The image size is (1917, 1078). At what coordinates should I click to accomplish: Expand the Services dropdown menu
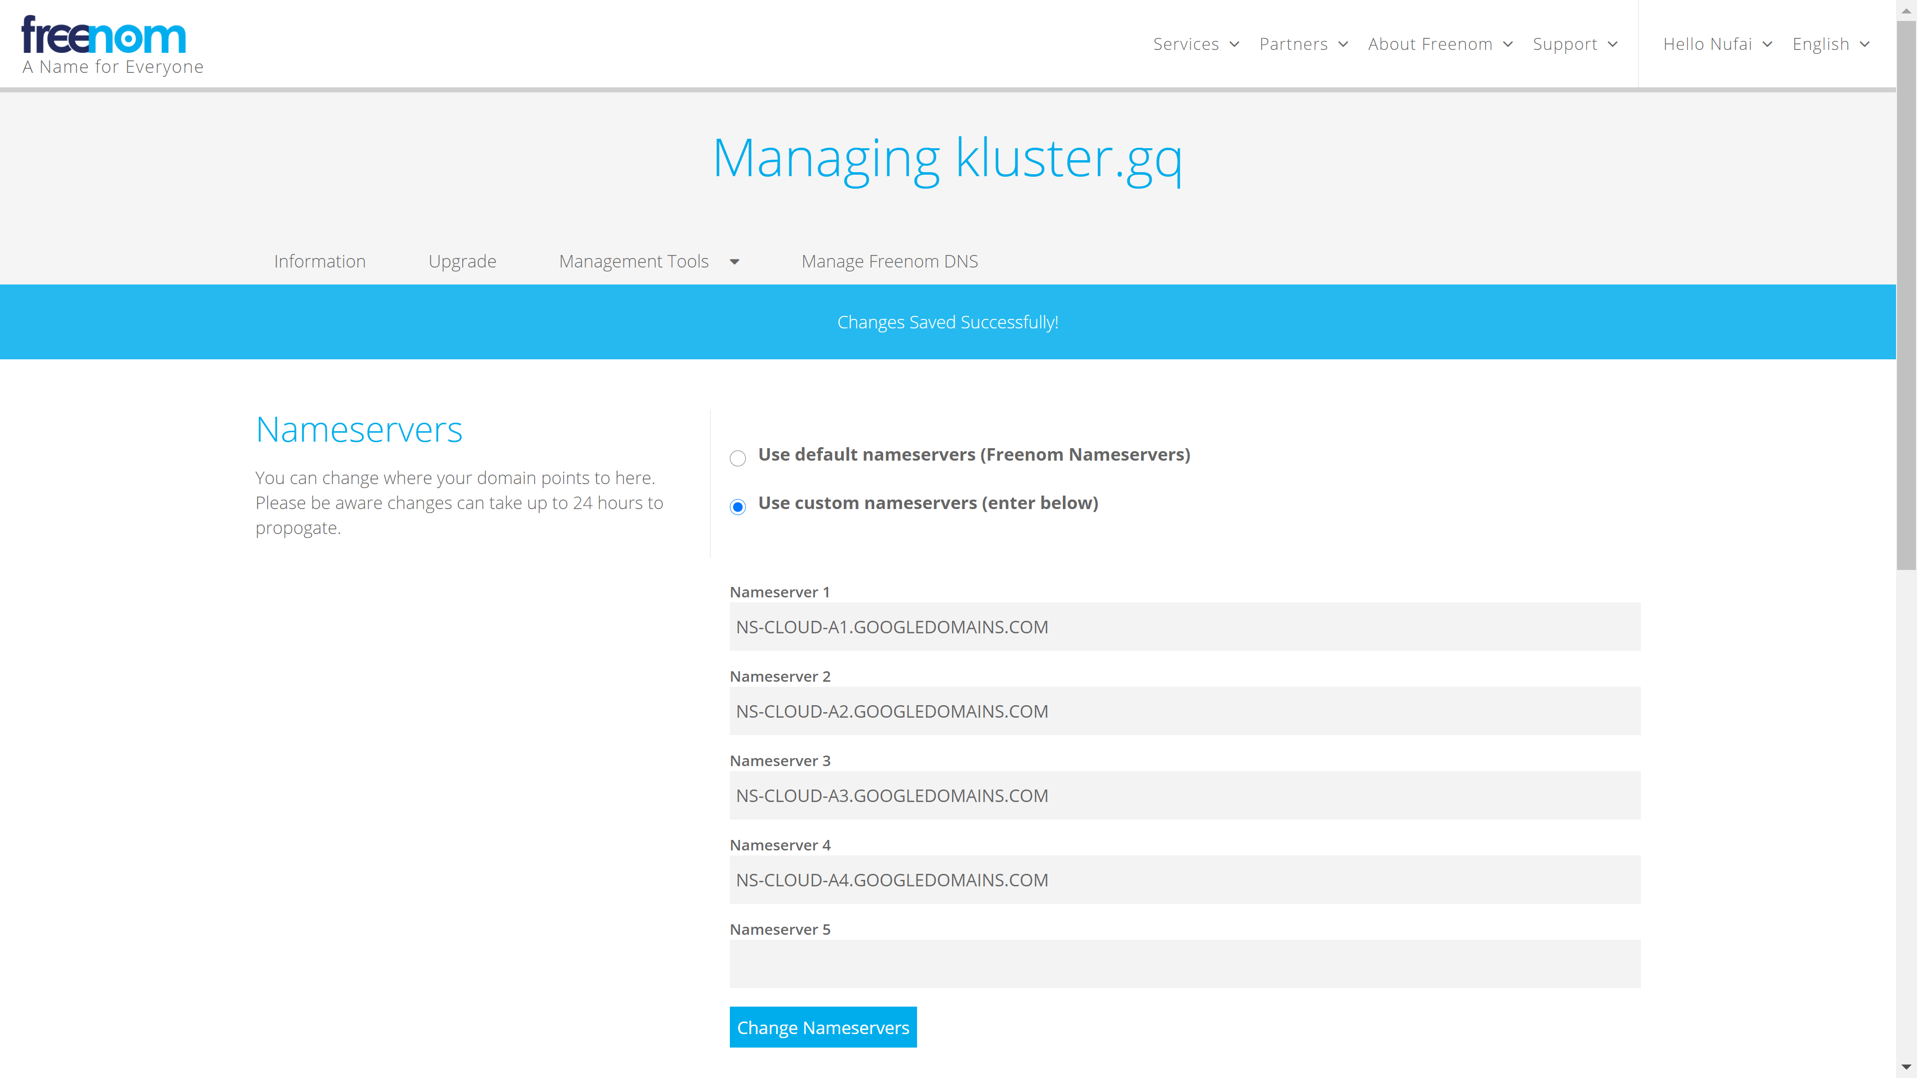1196,44
